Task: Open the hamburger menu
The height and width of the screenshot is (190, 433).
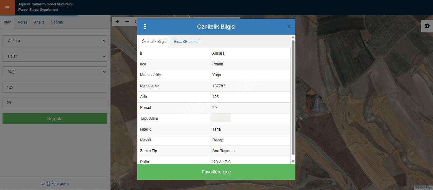Action: pos(7,8)
